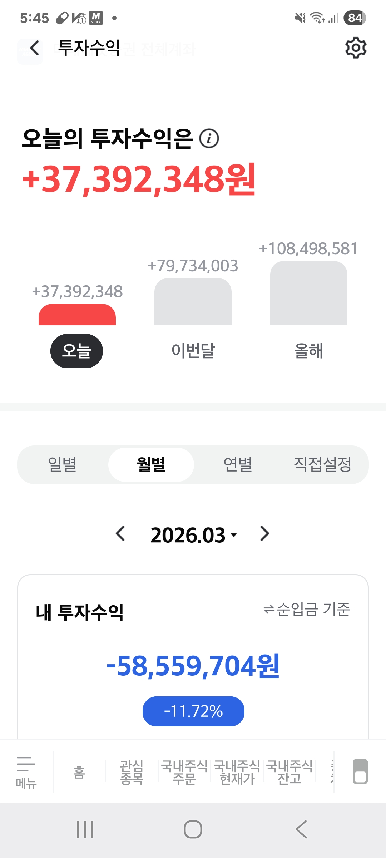Screen dimensions: 386x858
Task: Tap the info icon beside 오늘의 투자수익은
Action: [x=209, y=138]
